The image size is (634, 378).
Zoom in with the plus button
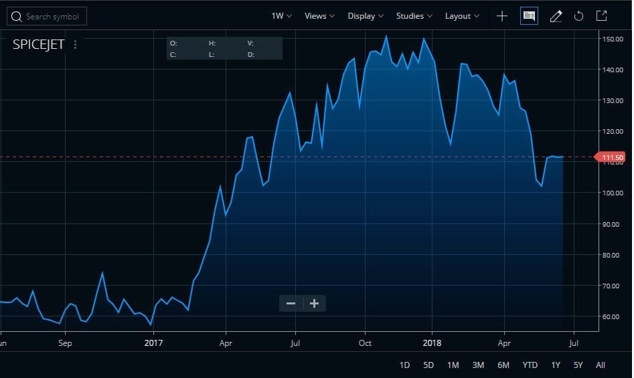click(314, 303)
